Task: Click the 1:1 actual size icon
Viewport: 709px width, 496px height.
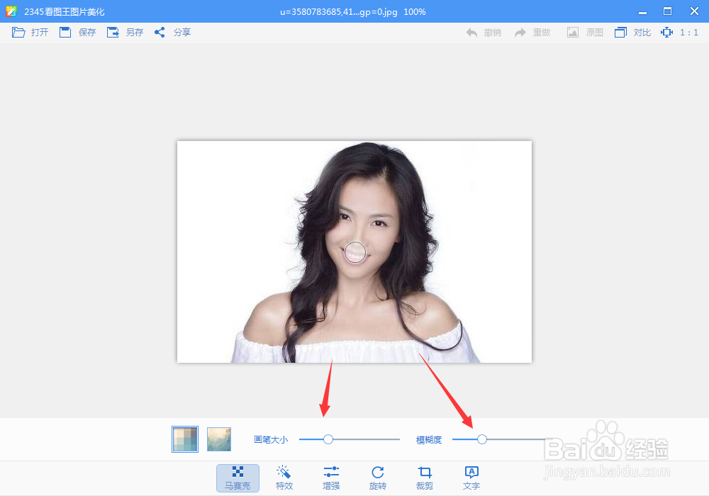Action: click(x=667, y=33)
